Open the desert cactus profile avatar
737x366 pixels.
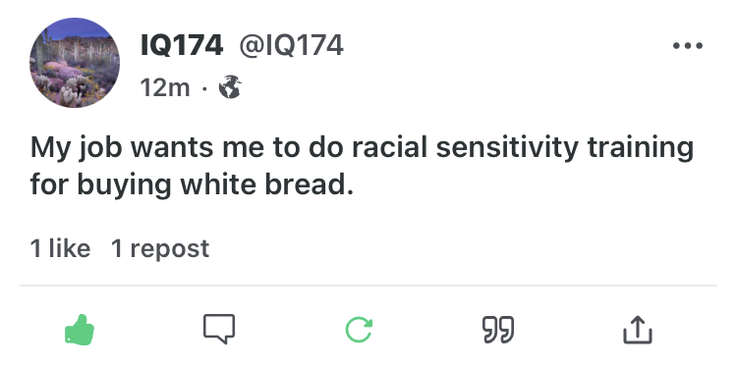(75, 63)
